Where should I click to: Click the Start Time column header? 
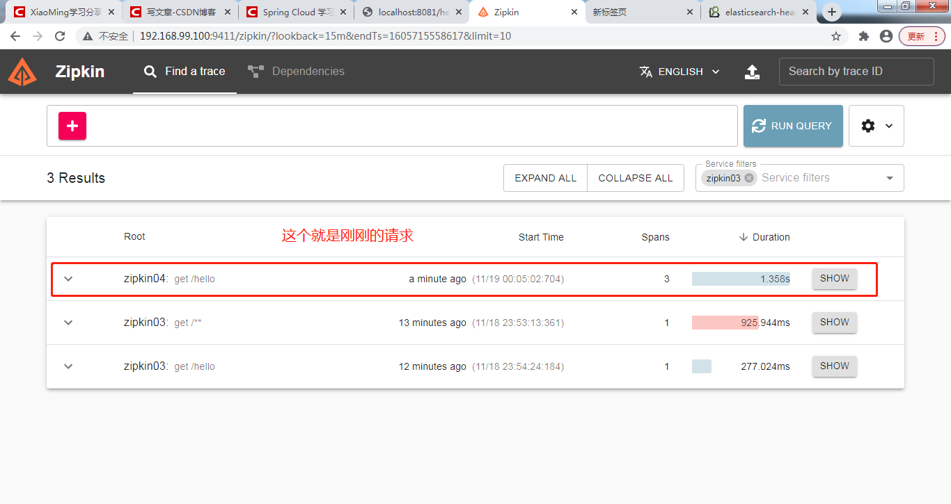(x=541, y=237)
